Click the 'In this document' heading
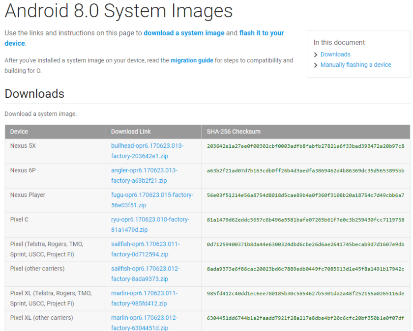Screen dimensions: 413x331 pos(339,42)
